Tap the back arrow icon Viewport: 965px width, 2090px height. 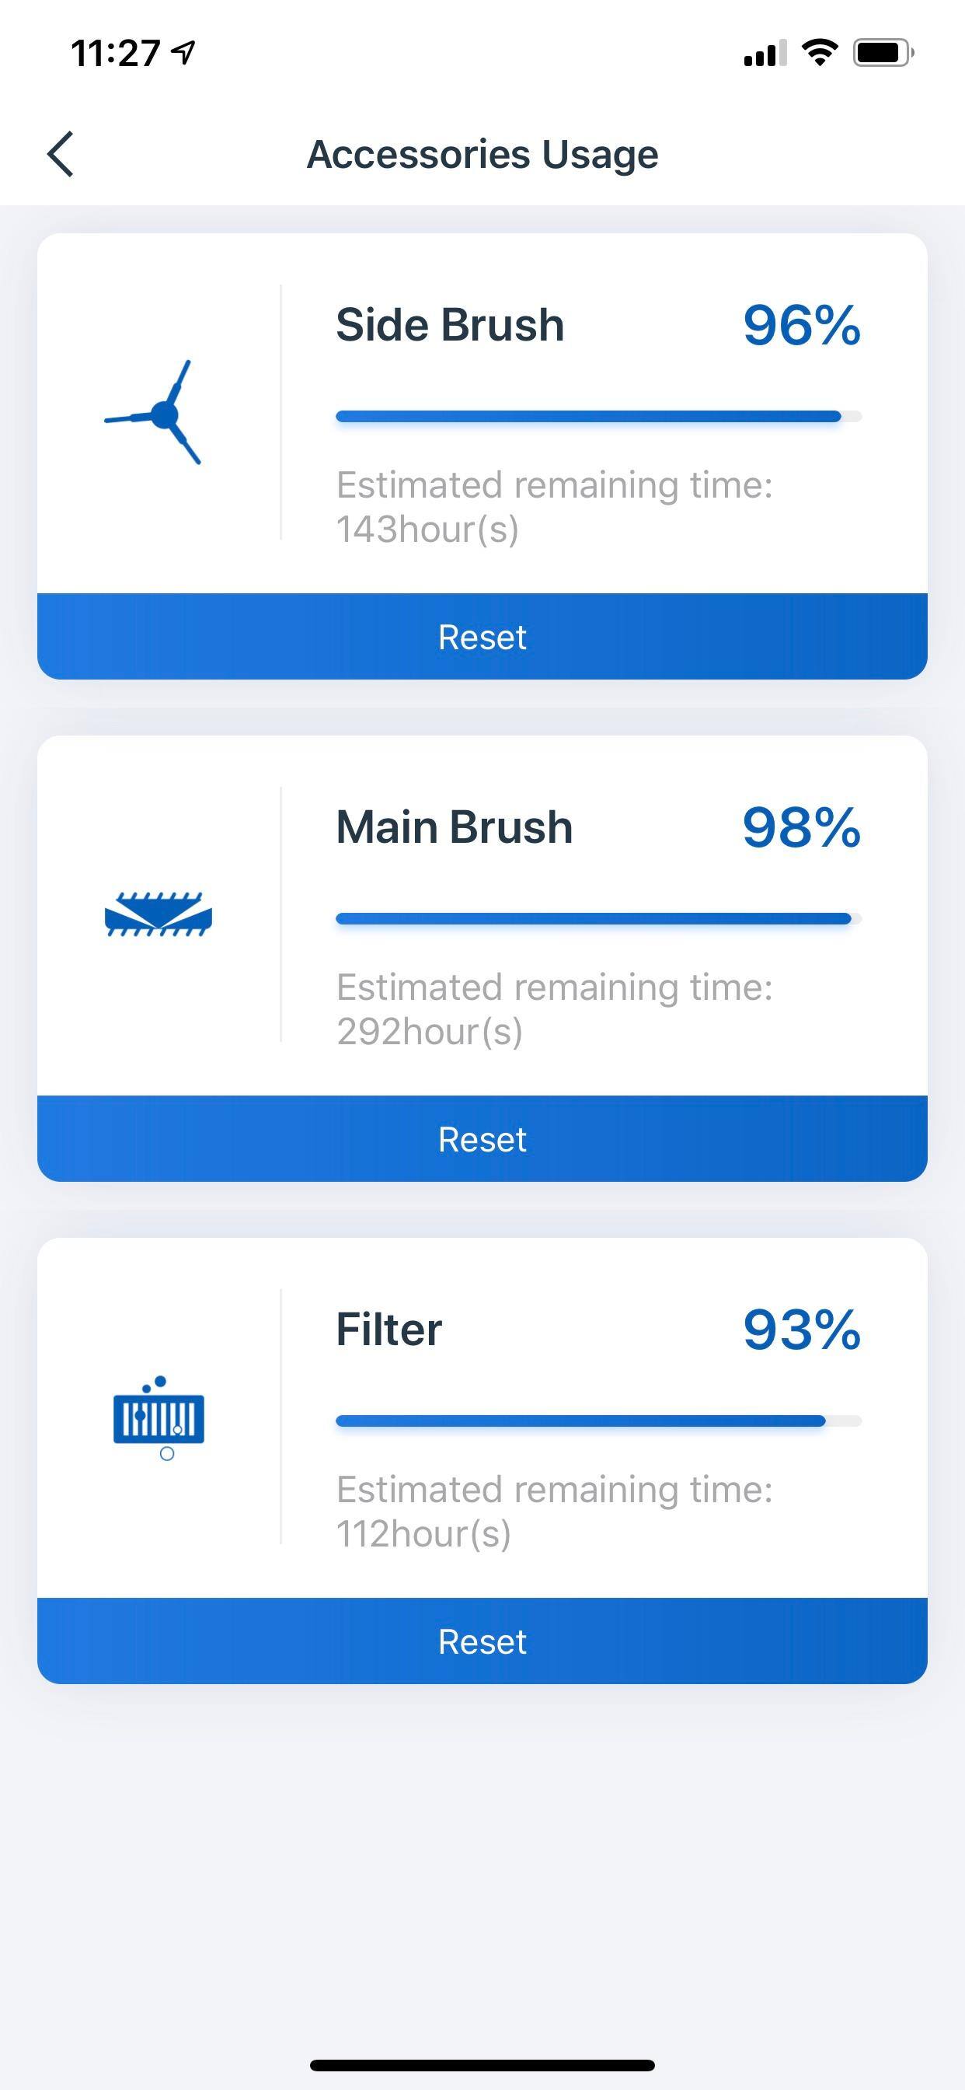coord(61,153)
